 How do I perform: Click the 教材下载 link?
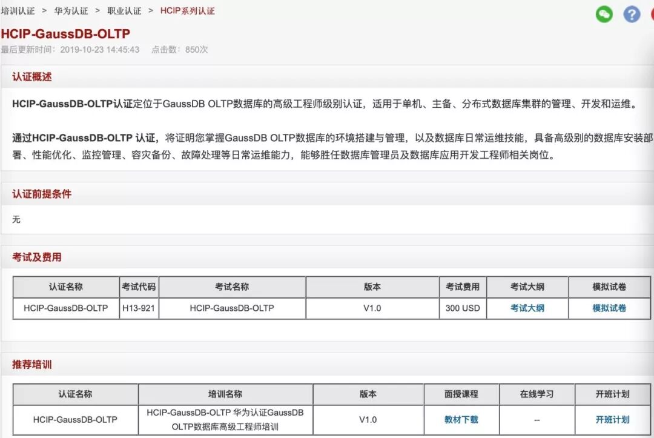[461, 420]
